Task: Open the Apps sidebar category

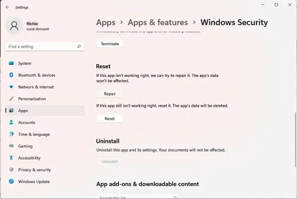Action: (45, 110)
